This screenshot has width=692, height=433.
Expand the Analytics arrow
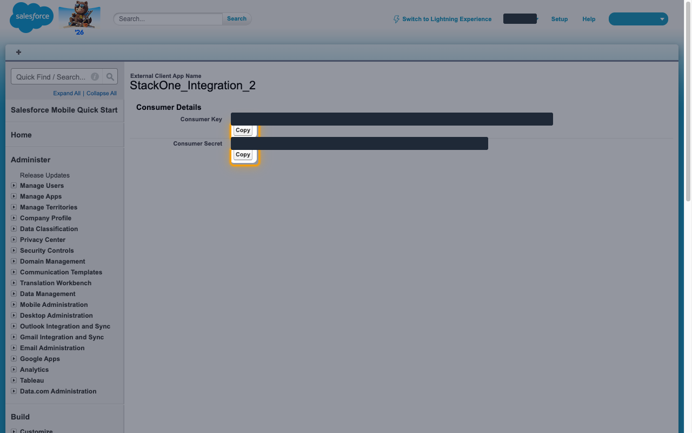coord(14,369)
